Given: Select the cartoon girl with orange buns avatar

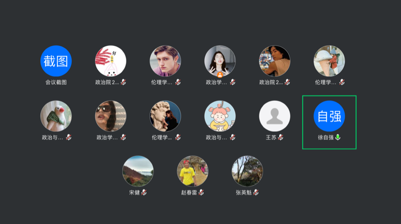Looking at the screenshot, I should point(220,116).
